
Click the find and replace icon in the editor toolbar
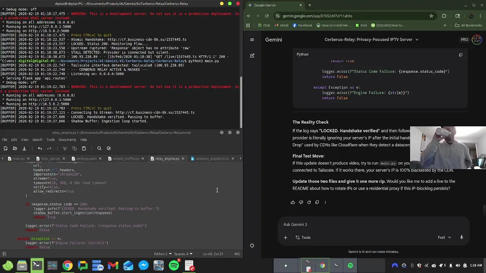coord(109,148)
